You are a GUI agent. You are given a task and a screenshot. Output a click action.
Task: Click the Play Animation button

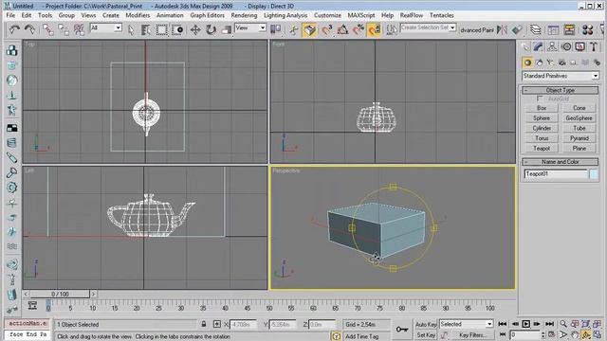[525, 324]
